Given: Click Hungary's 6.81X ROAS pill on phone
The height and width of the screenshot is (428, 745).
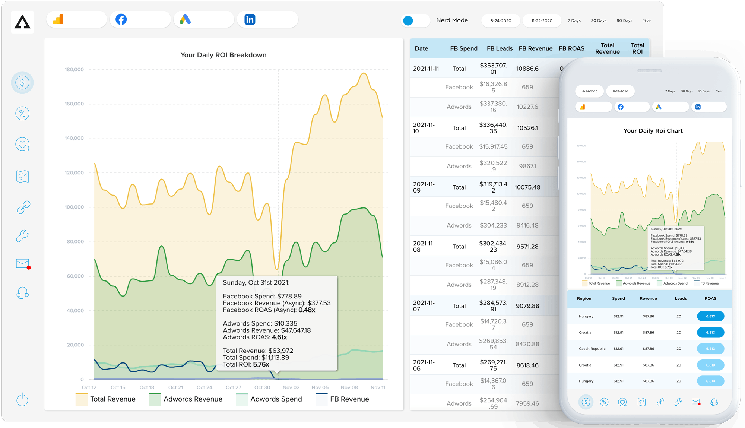Looking at the screenshot, I should click(x=710, y=316).
